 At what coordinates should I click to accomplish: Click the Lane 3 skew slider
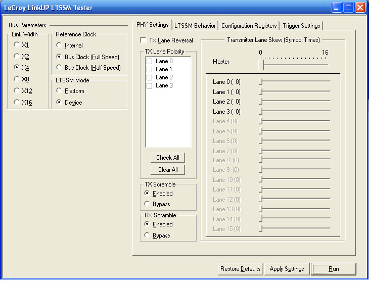pos(295,111)
